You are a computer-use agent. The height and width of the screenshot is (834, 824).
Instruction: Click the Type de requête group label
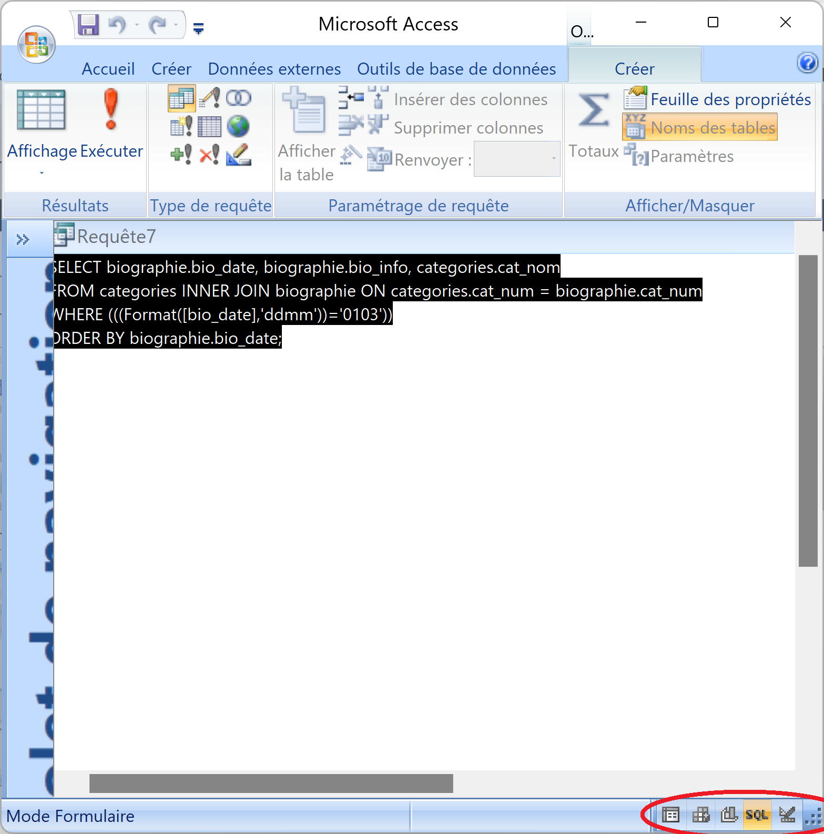[211, 205]
